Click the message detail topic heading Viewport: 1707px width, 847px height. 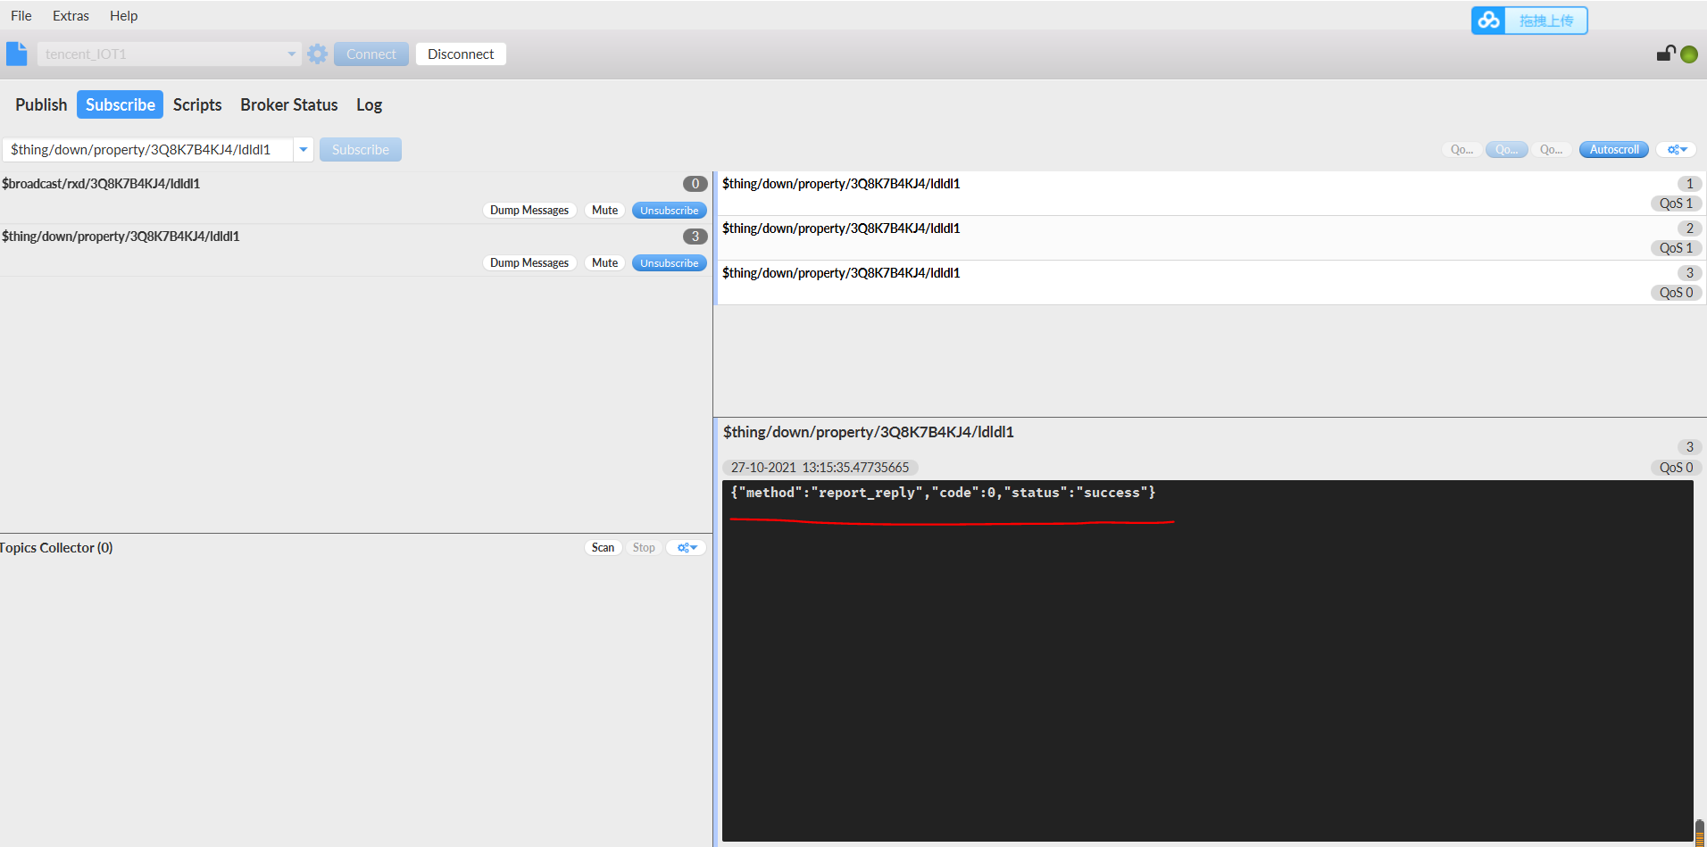(x=869, y=432)
